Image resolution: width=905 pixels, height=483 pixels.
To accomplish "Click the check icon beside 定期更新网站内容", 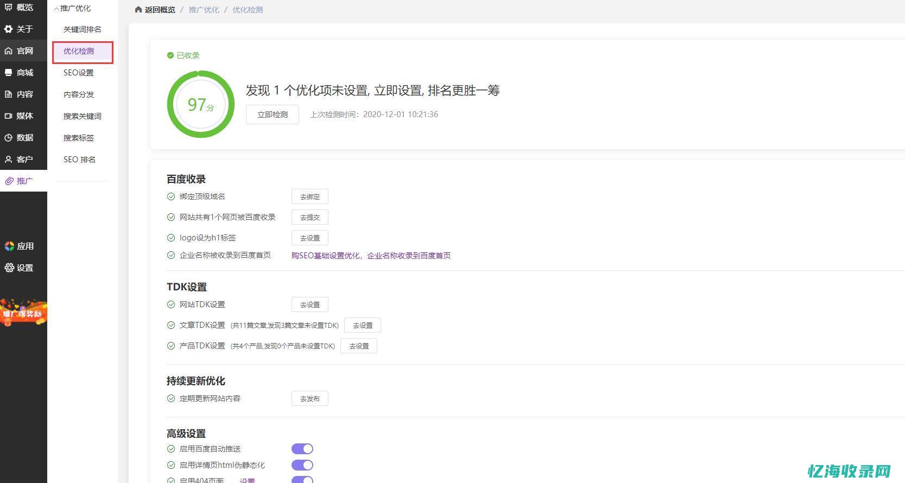I will [x=171, y=398].
